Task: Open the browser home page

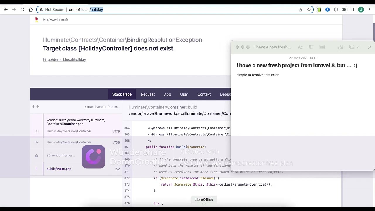Action: click(x=31, y=10)
